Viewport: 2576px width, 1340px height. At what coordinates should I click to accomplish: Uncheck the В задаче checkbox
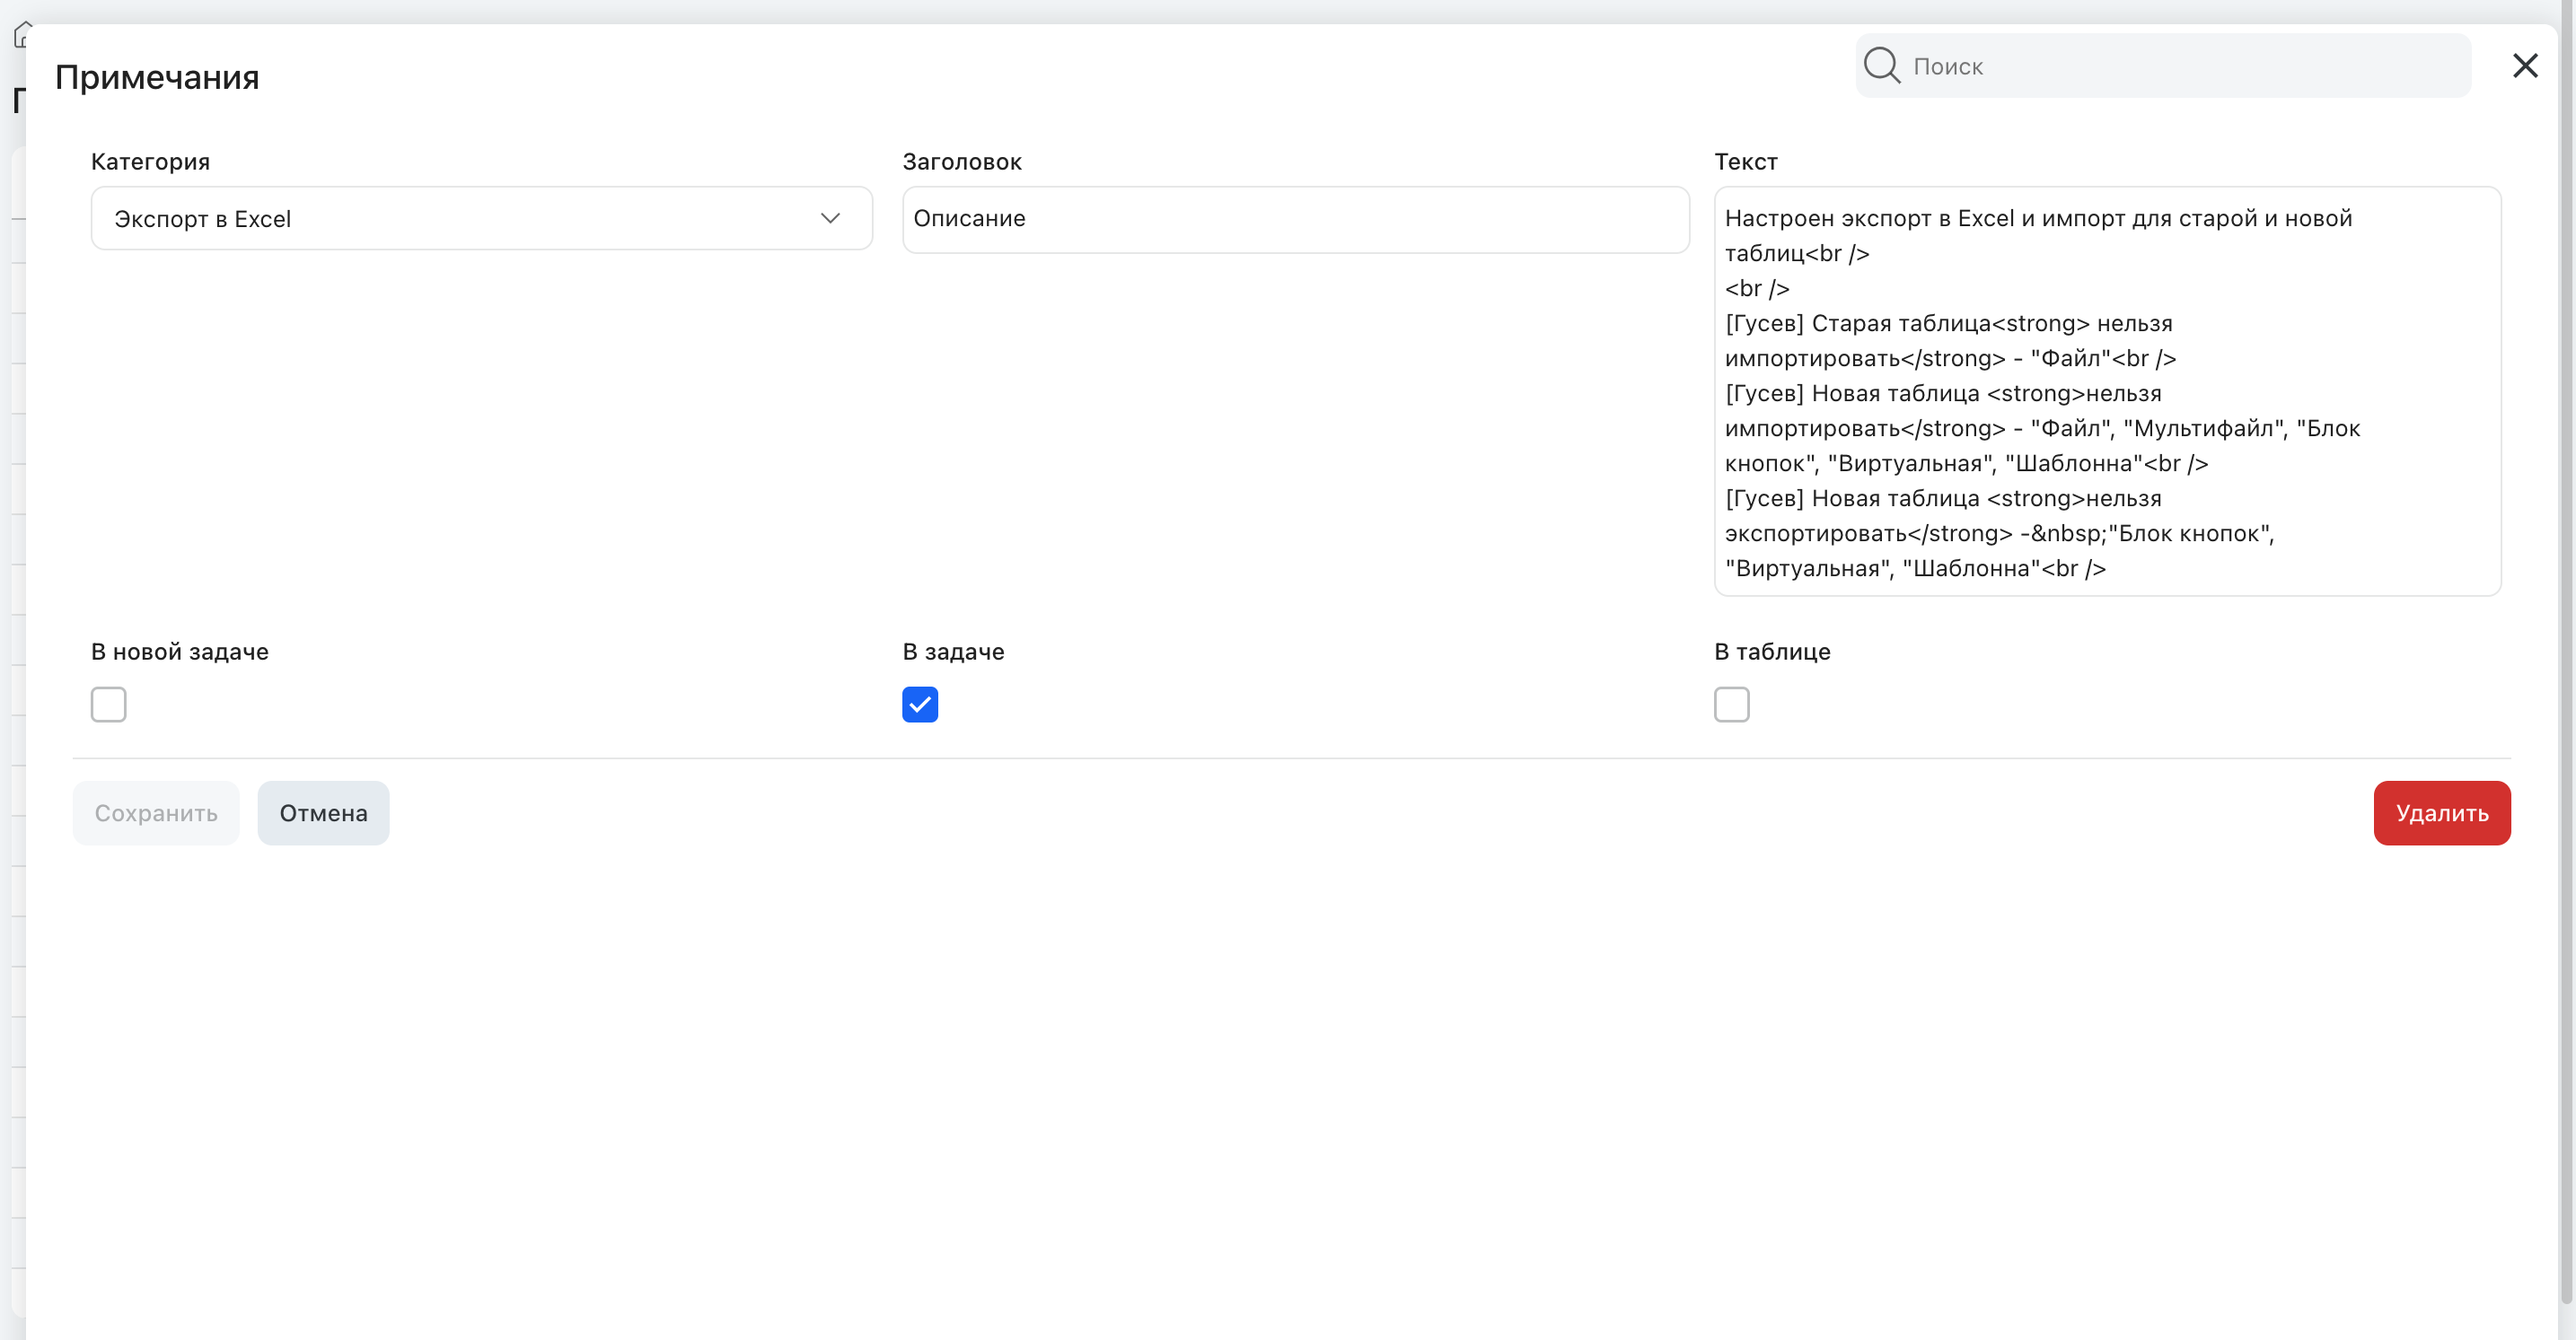pos(920,705)
